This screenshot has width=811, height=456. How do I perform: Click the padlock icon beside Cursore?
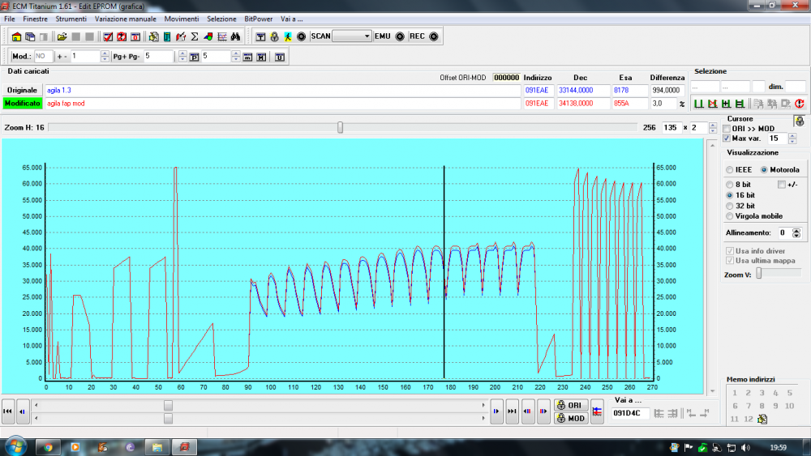[799, 121]
